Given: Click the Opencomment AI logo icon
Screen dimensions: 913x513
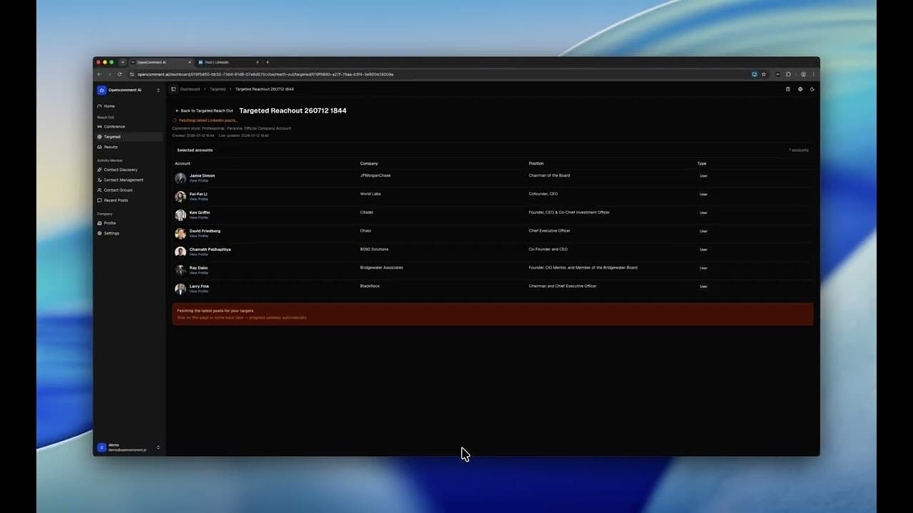Looking at the screenshot, I should click(x=101, y=90).
